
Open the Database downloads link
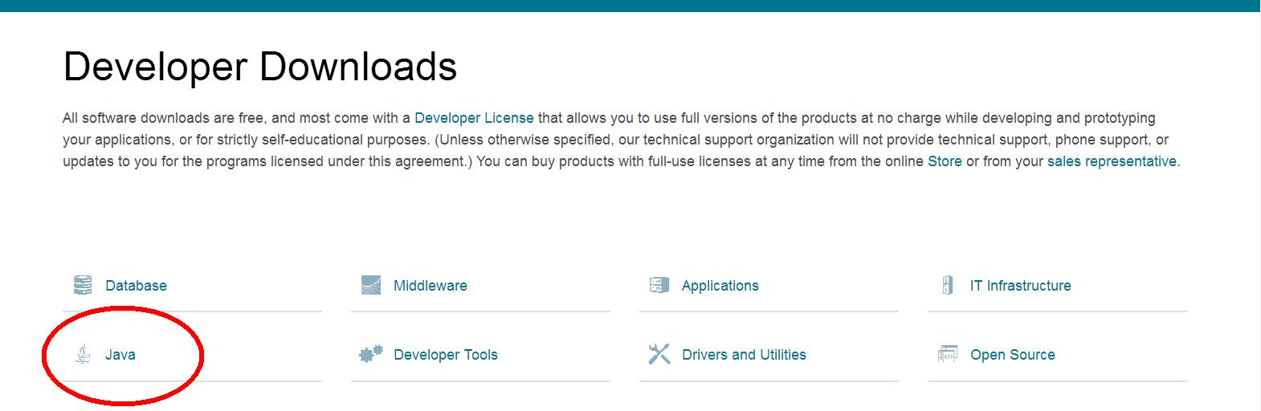click(x=136, y=286)
